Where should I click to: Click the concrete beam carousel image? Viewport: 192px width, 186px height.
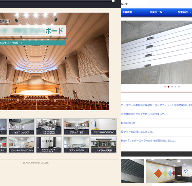pos(156,53)
